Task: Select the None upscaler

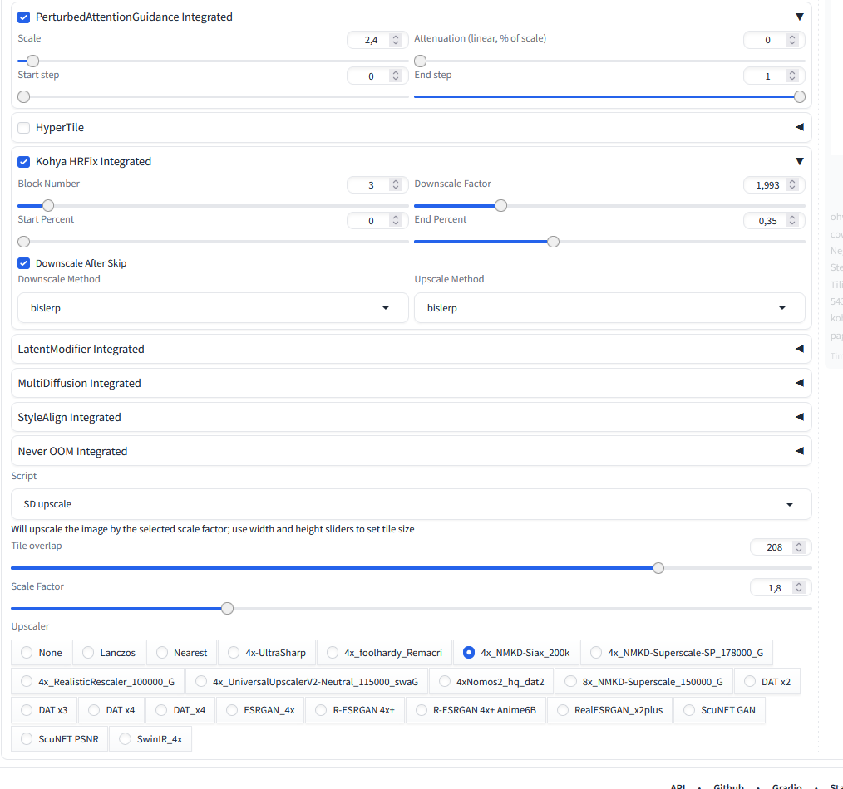Action: pos(41,653)
